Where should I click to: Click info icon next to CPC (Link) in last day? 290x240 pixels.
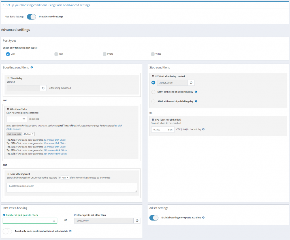[x=203, y=129]
